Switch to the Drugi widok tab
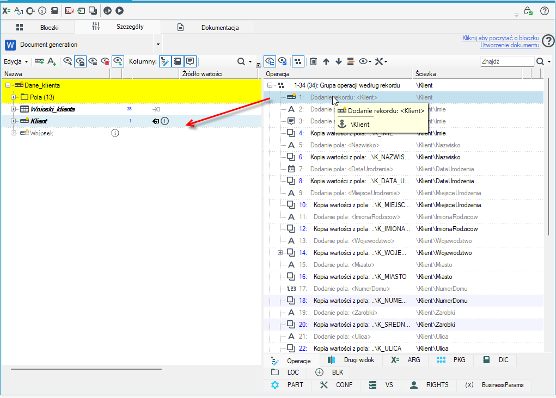 (351, 360)
